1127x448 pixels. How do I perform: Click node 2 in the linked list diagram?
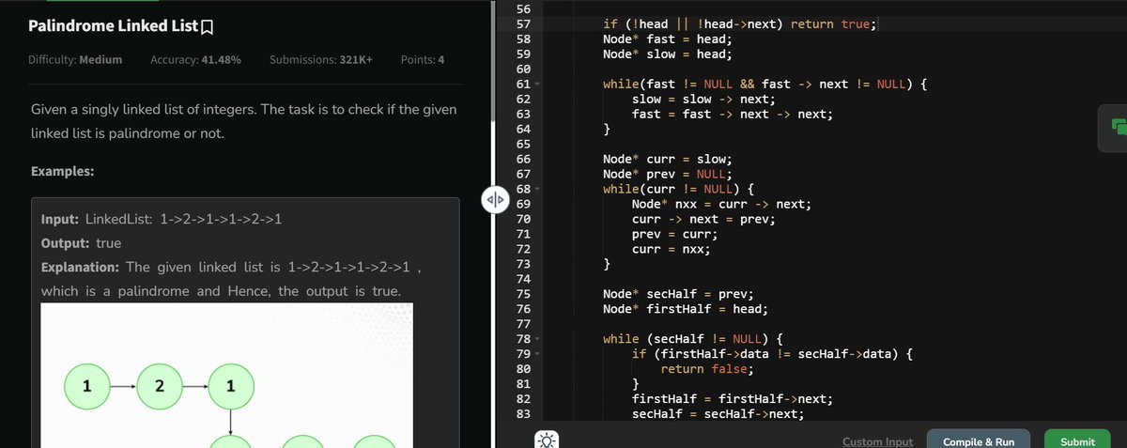tap(159, 385)
